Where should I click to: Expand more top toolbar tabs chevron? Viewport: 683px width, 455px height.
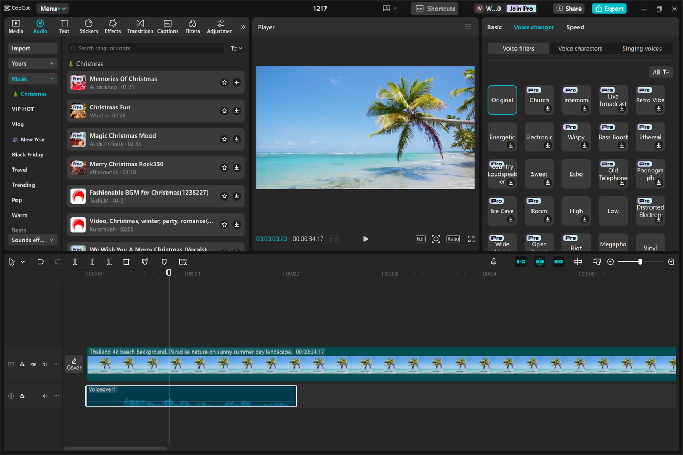tap(243, 27)
